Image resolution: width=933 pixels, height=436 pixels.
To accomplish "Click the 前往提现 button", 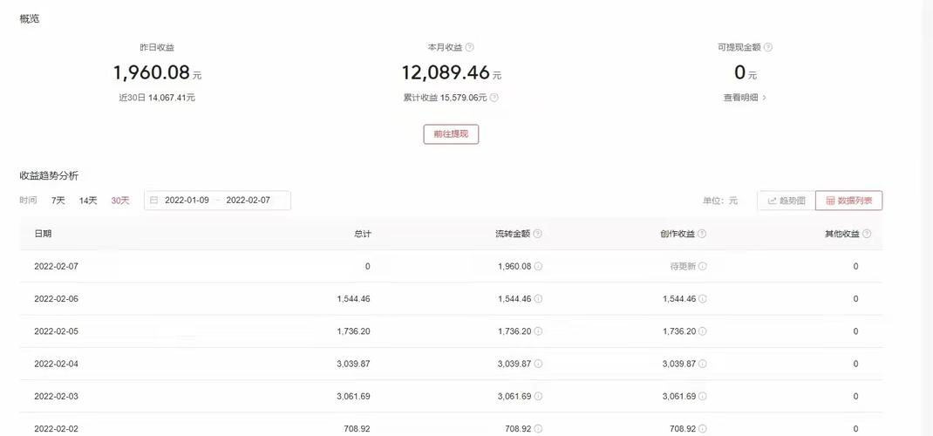I will click(451, 134).
